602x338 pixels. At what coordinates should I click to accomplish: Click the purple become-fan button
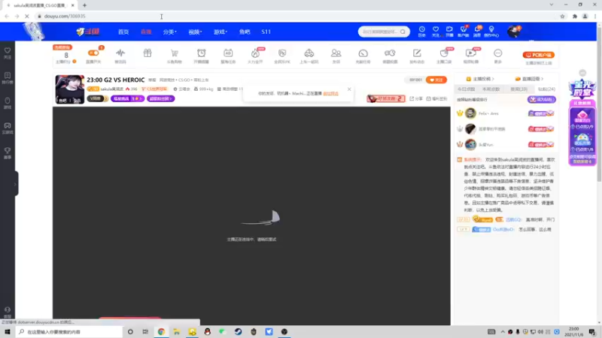coord(541,100)
